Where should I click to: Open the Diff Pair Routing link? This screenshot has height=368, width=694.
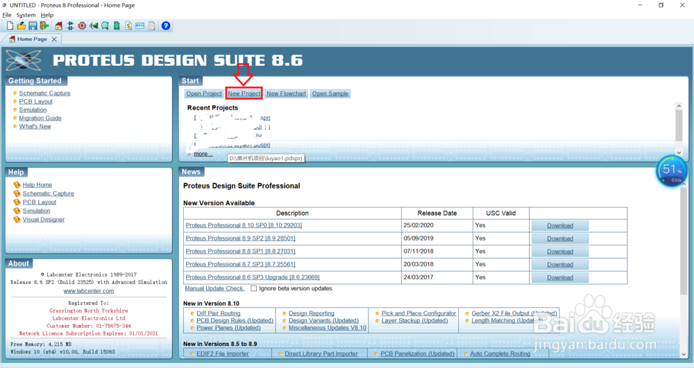click(x=218, y=313)
